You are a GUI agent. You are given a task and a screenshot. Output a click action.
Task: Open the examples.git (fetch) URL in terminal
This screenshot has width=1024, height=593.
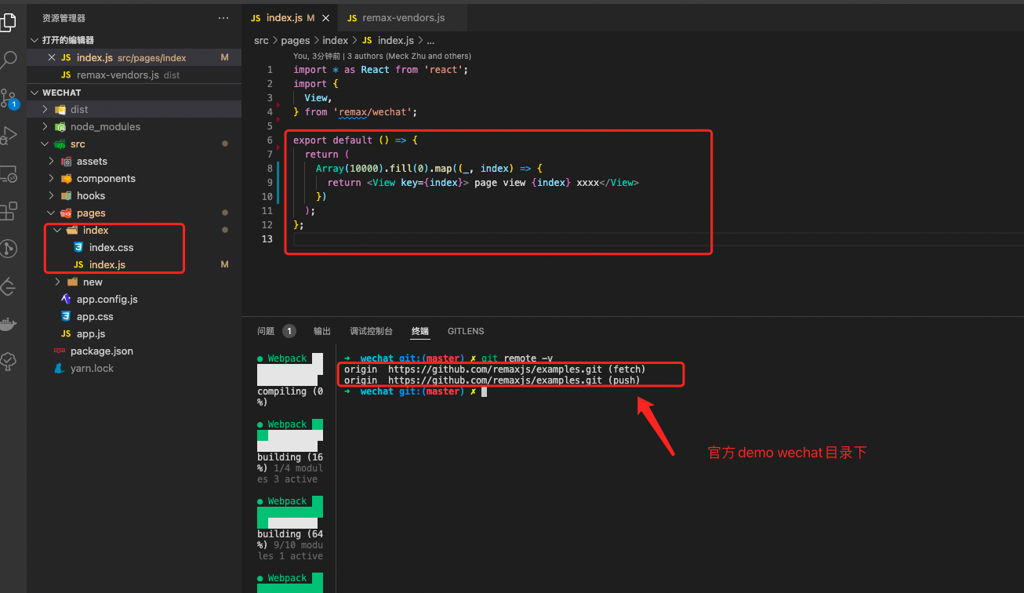coord(495,369)
